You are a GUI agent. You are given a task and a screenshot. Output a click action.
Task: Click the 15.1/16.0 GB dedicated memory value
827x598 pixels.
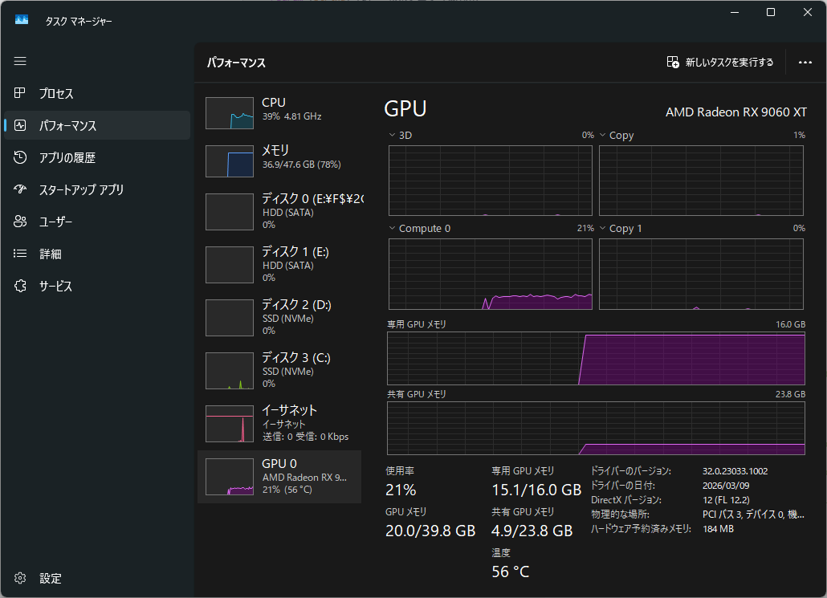pos(536,490)
